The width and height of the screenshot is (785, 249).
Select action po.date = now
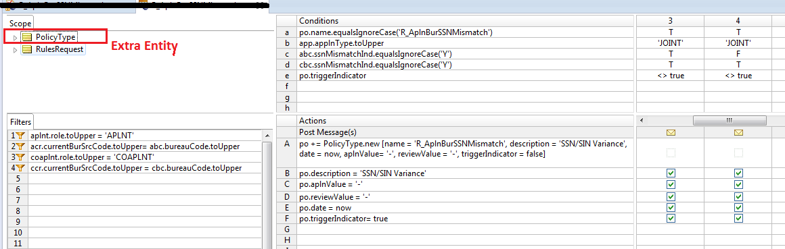tap(325, 207)
